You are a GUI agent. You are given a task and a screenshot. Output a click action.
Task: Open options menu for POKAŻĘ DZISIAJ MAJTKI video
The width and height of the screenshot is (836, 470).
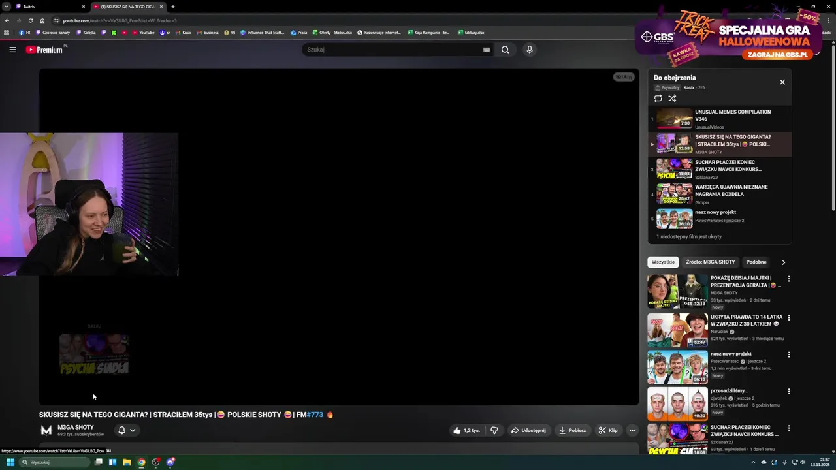click(788, 279)
